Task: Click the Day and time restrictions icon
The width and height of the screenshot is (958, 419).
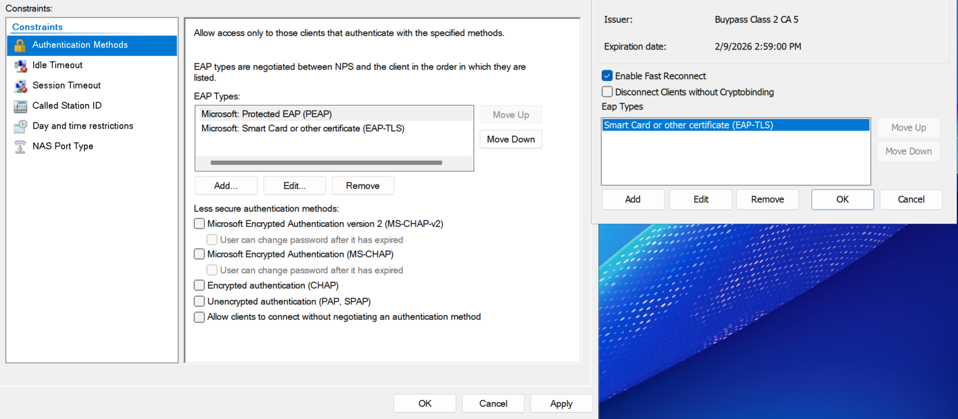Action: click(x=20, y=126)
